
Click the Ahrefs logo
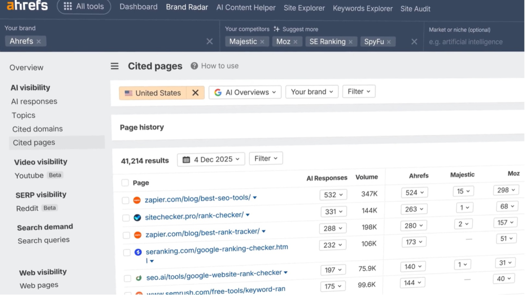[27, 7]
